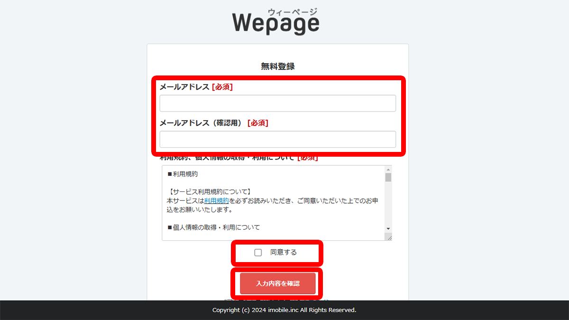The height and width of the screenshot is (320, 569).
Task: Open the 利用規約 terms of service link
Action: tap(216, 200)
